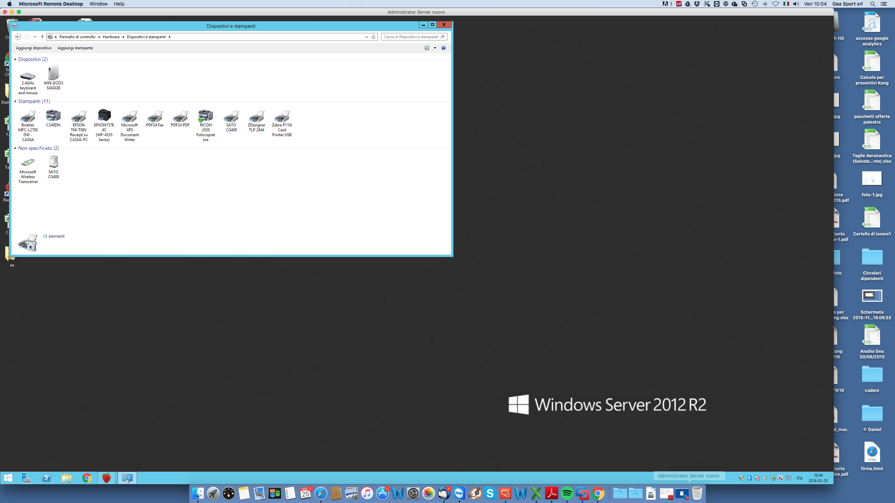895x503 pixels.
Task: Select the Microsoft Wireless Transceiver device
Action: click(28, 170)
